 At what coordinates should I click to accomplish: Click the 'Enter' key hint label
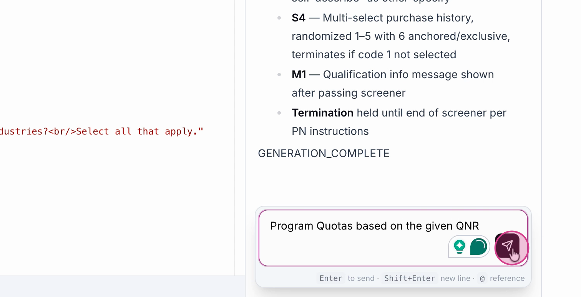pos(331,278)
